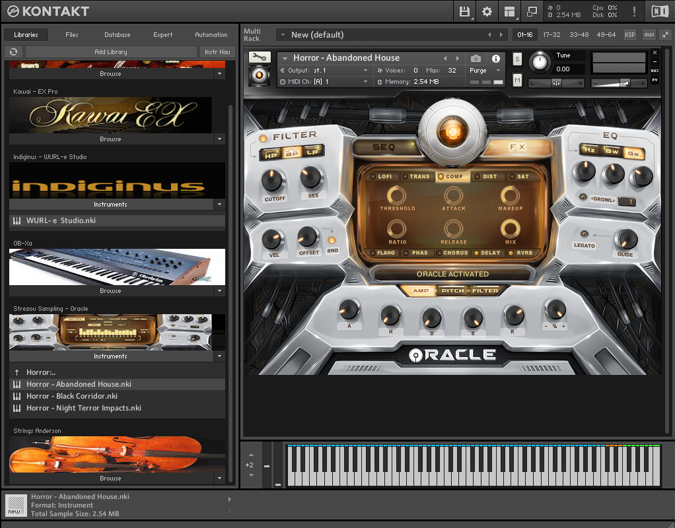Screen dimensions: 675x528
Task: Switch to the Files tab
Action: [72, 35]
